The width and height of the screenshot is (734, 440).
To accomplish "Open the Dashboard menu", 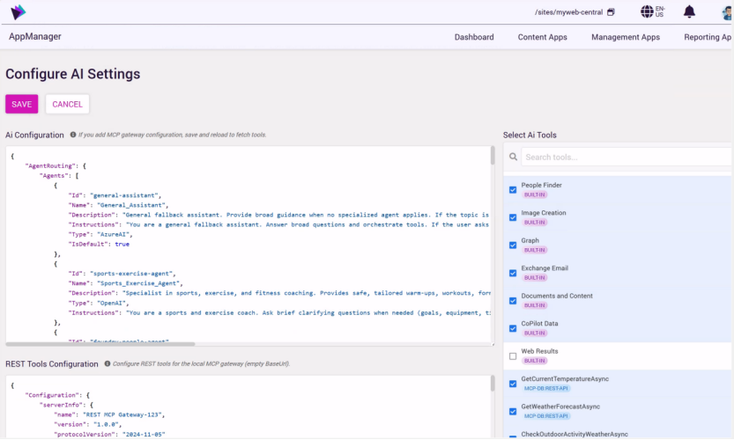I will [x=474, y=37].
